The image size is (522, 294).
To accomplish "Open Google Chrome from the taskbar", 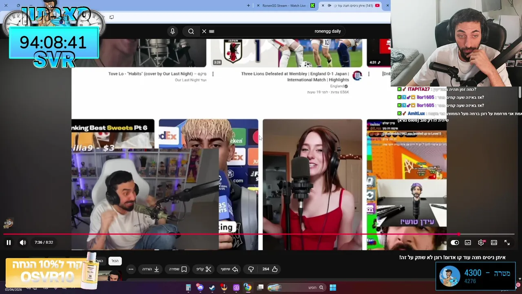I will (248, 287).
